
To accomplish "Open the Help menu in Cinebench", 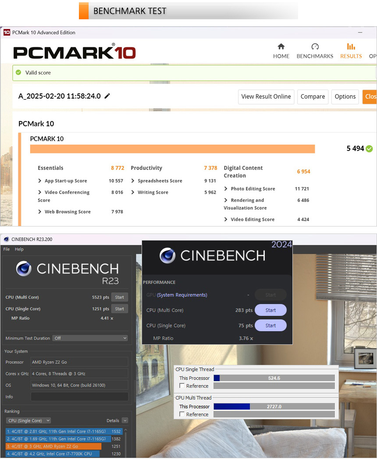I will coord(19,249).
